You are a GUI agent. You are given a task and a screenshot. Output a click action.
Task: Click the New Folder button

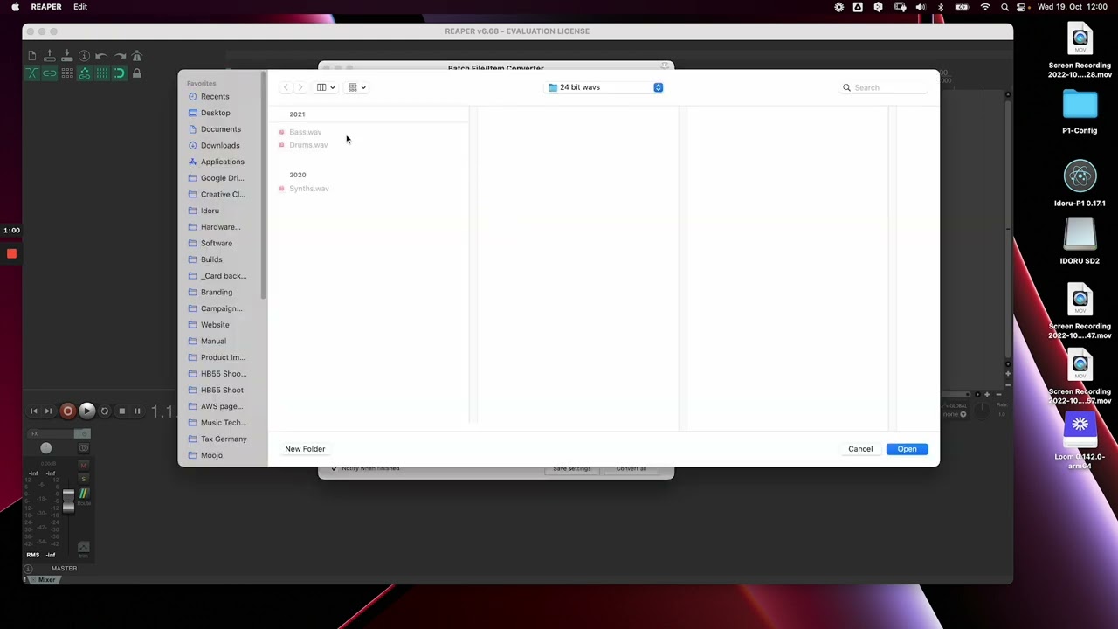pyautogui.click(x=305, y=449)
